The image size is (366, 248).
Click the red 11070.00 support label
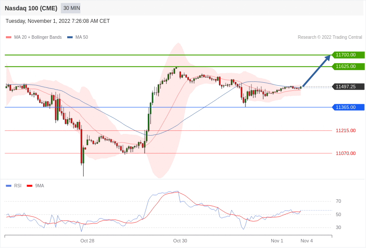coord(346,153)
